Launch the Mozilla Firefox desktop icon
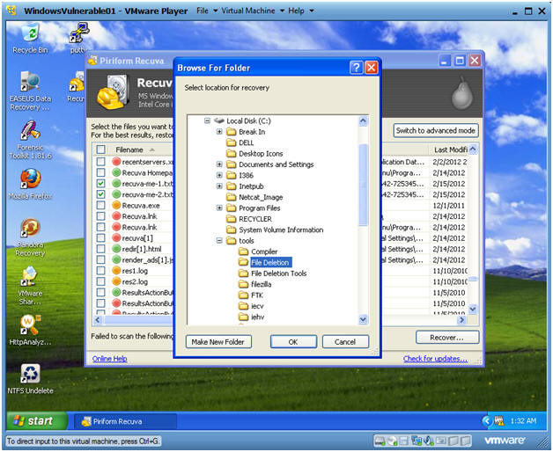The width and height of the screenshot is (553, 452). point(30,184)
